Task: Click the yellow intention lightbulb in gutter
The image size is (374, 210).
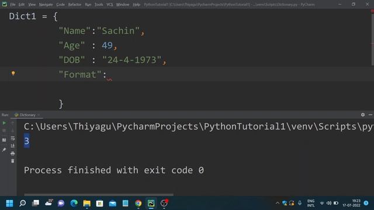Action: 13,73
